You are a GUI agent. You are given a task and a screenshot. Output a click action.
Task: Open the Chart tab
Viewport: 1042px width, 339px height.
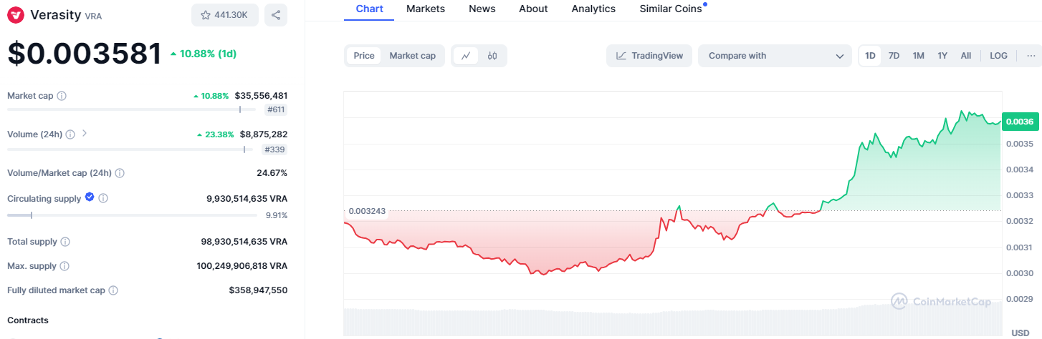[369, 9]
